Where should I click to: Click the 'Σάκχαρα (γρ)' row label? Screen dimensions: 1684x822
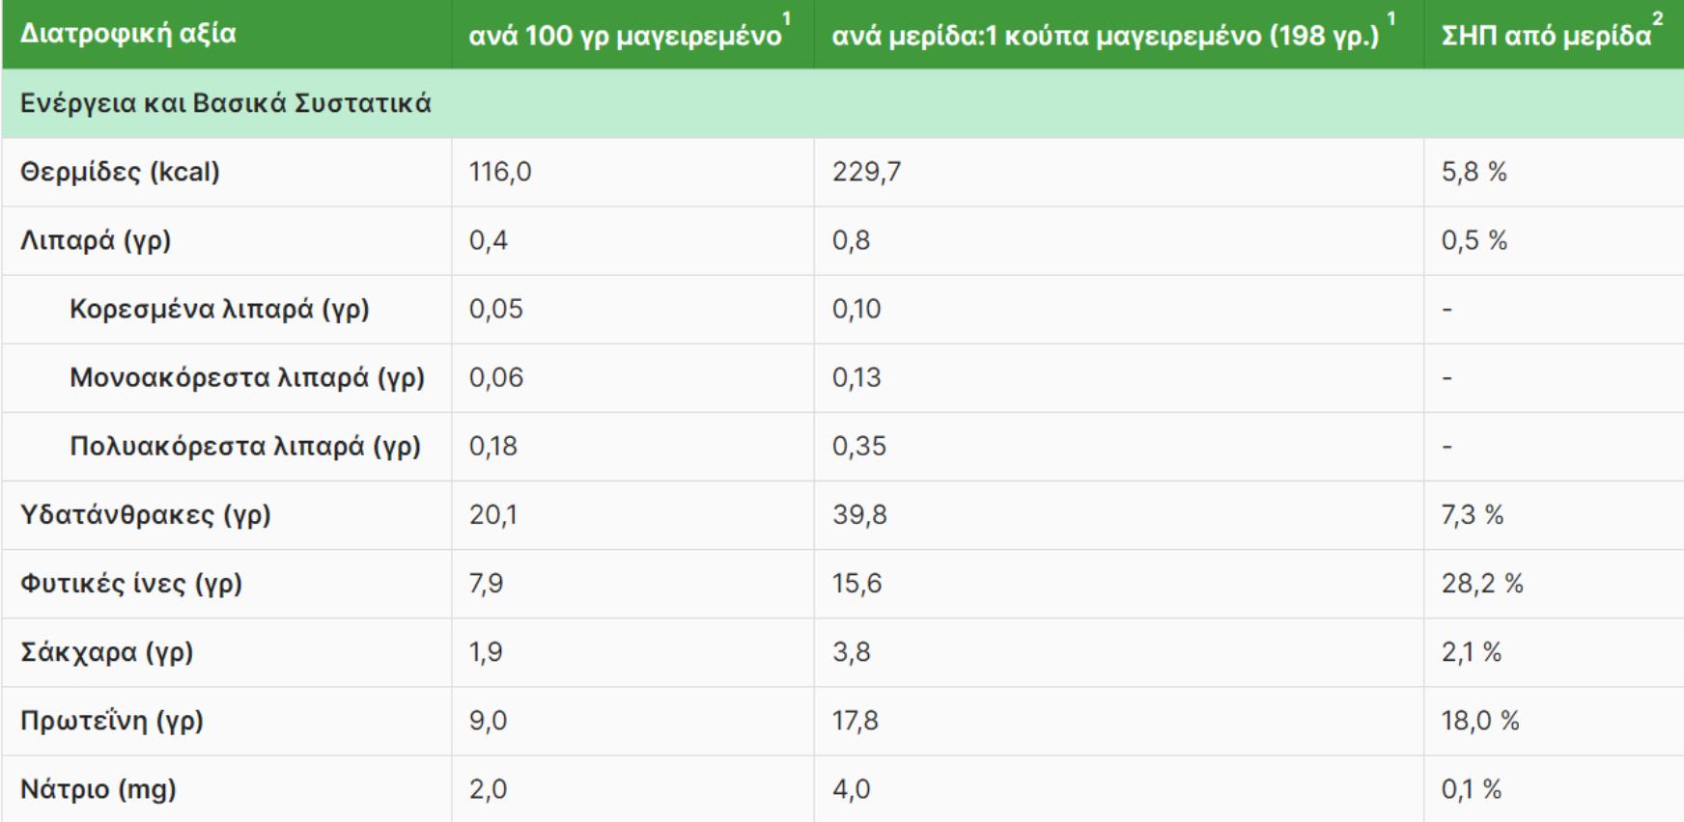tap(107, 652)
